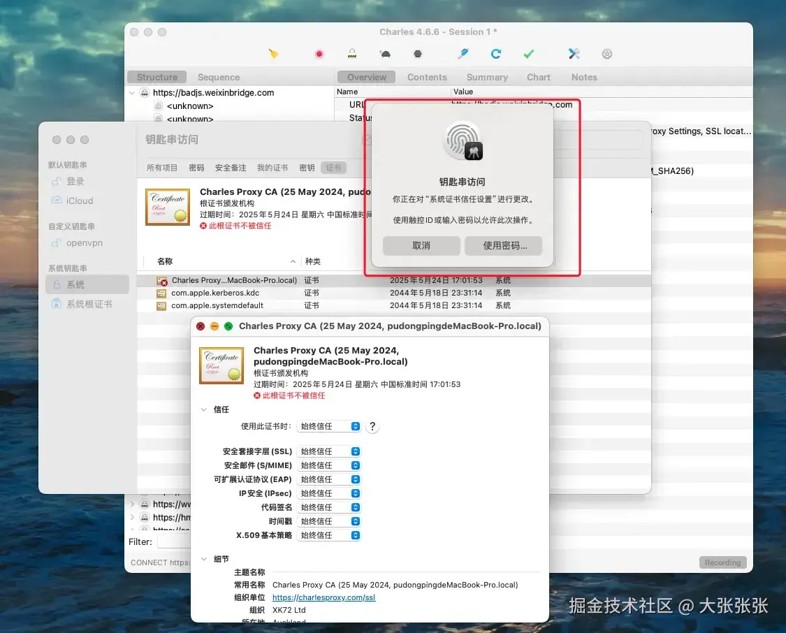Viewport: 786px width, 633px height.
Task: Open the Overview tab in Charles
Action: pyautogui.click(x=366, y=77)
